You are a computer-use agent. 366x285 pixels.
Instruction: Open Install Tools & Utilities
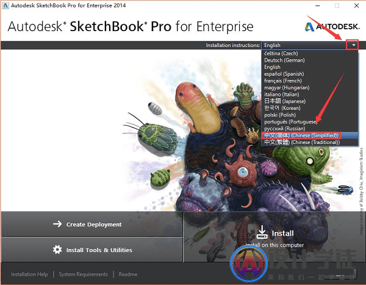(91, 250)
